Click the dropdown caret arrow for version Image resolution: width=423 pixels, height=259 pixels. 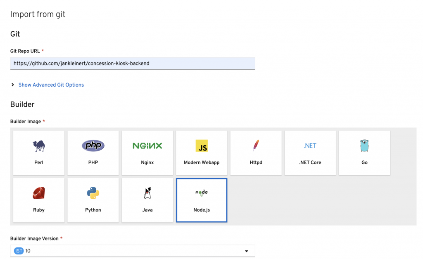click(x=247, y=251)
